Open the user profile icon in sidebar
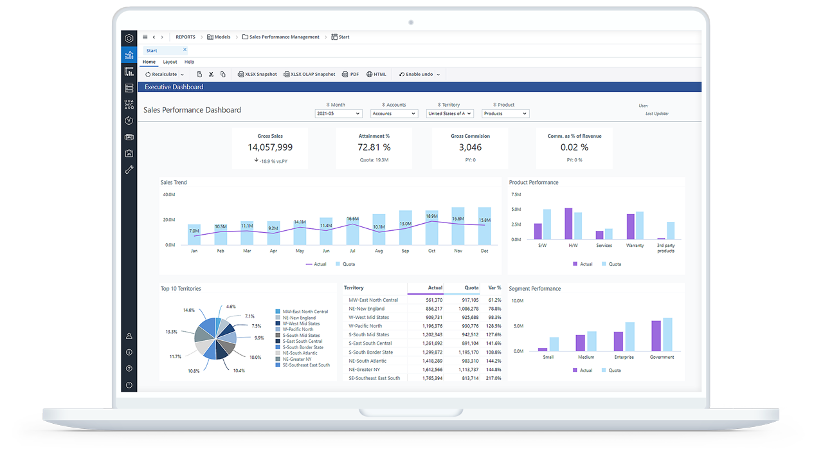The width and height of the screenshot is (823, 463). [x=129, y=336]
